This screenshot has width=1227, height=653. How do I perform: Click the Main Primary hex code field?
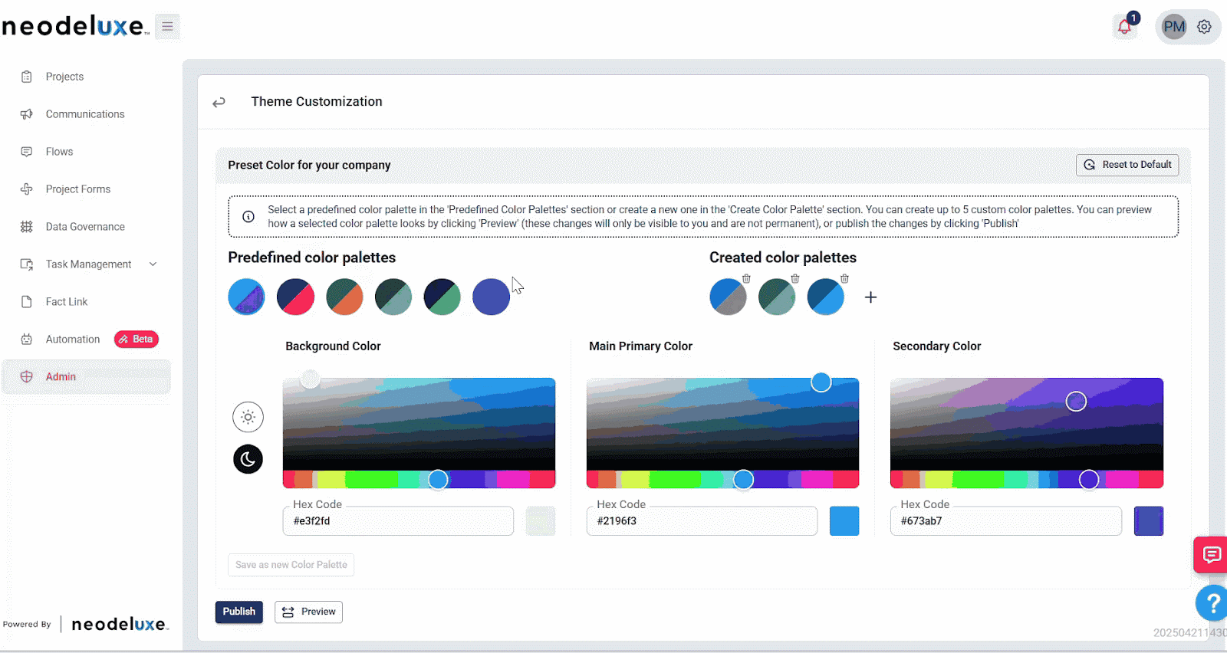click(702, 521)
